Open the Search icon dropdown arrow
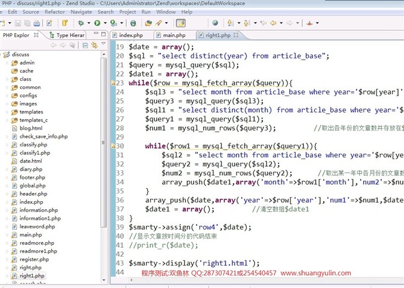This screenshot has width=404, height=288. point(166,23)
